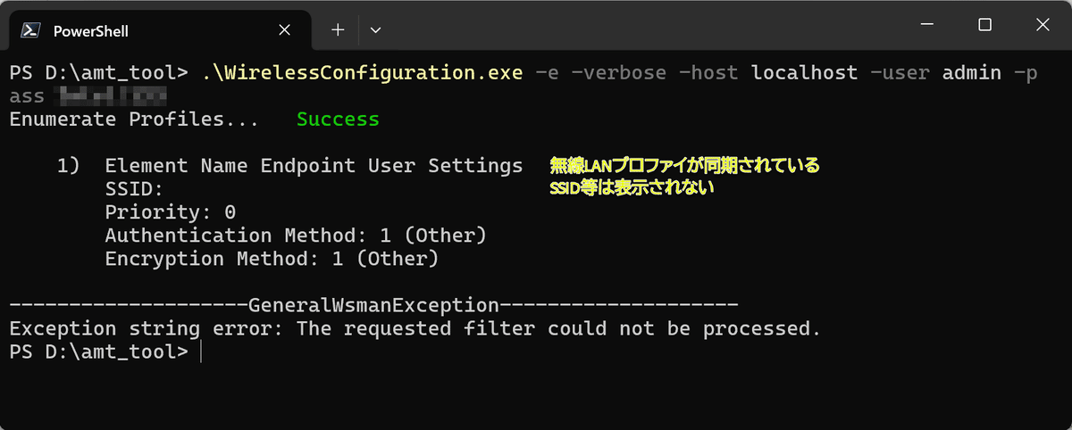Click the PowerShell icon in the tab

29,30
